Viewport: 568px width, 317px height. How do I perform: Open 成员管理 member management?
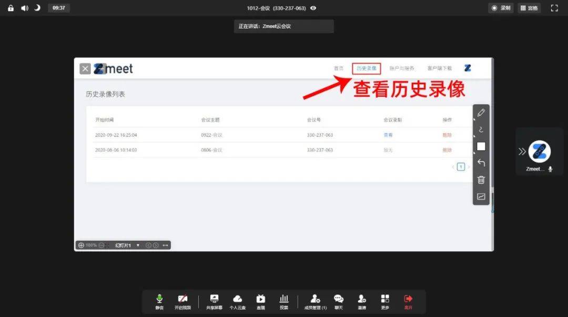coord(316,302)
